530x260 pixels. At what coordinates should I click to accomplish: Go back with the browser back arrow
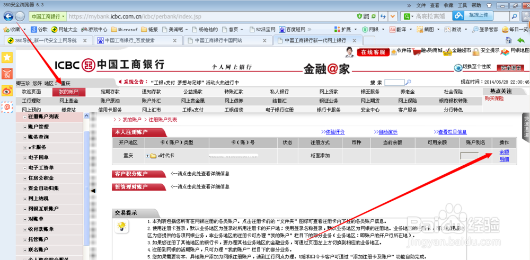coord(9,16)
